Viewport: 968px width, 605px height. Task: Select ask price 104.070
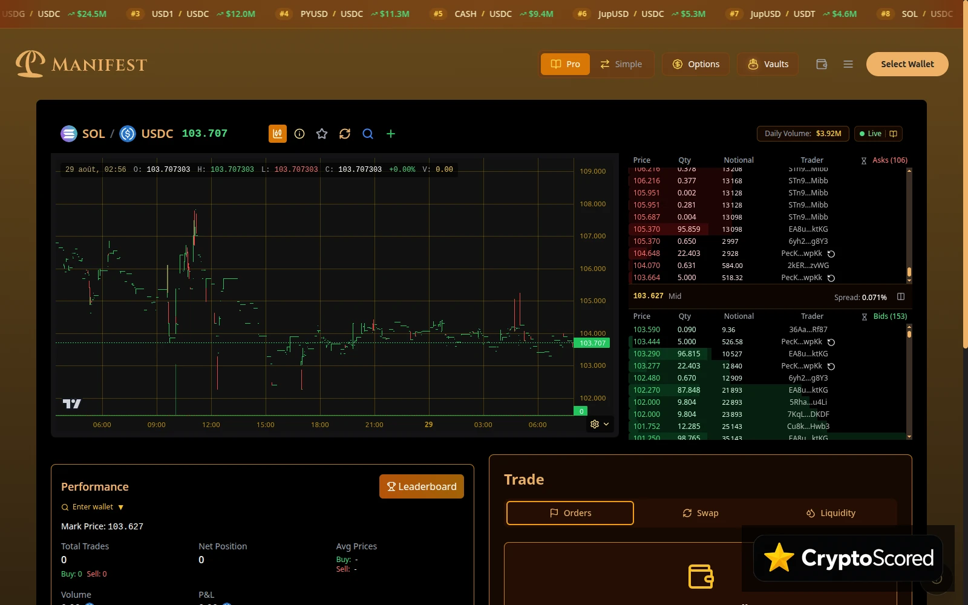(647, 266)
